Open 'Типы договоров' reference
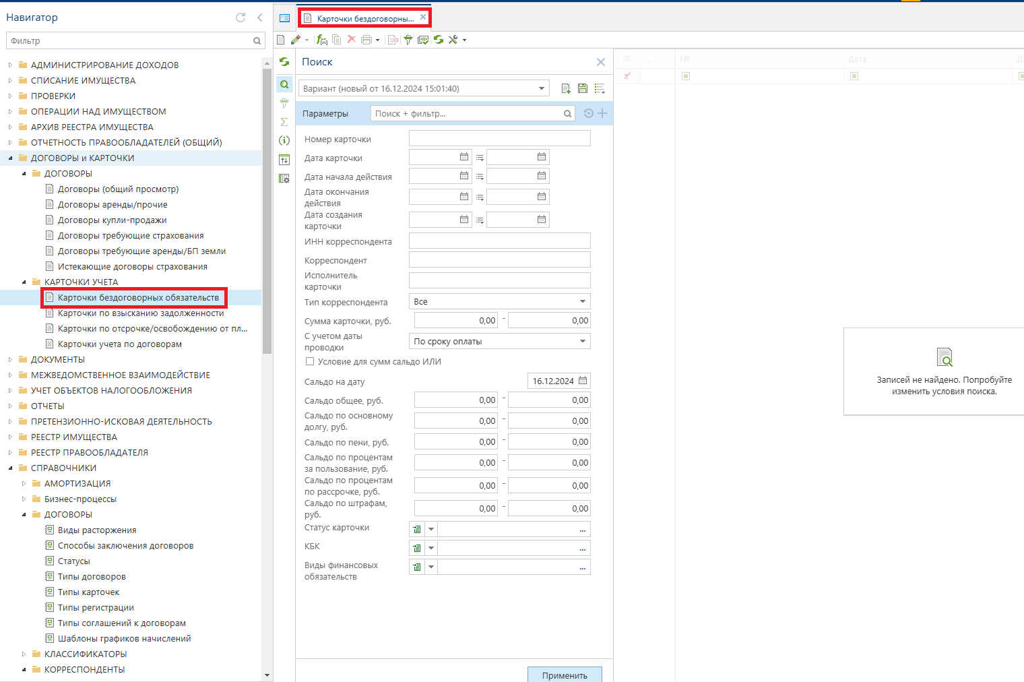Screen dimensions: 1024x682 coord(92,576)
